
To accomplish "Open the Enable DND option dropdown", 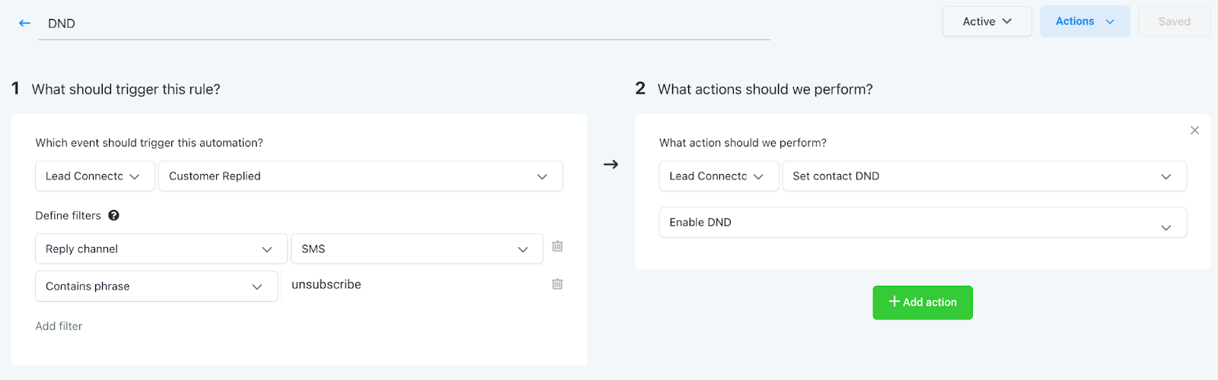I will coord(922,223).
